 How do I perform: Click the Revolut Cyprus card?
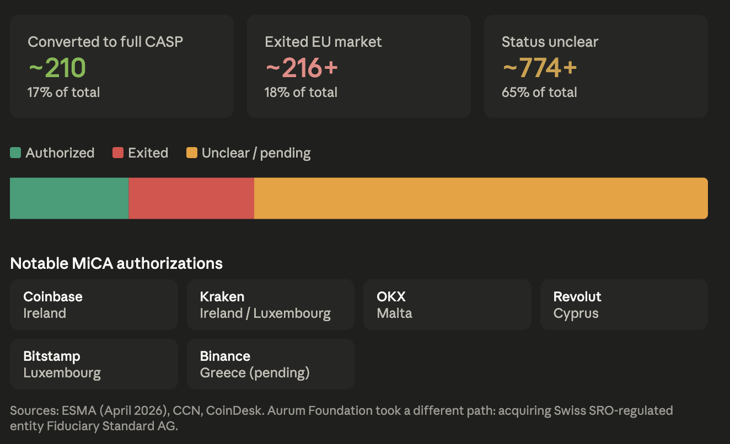(x=624, y=305)
